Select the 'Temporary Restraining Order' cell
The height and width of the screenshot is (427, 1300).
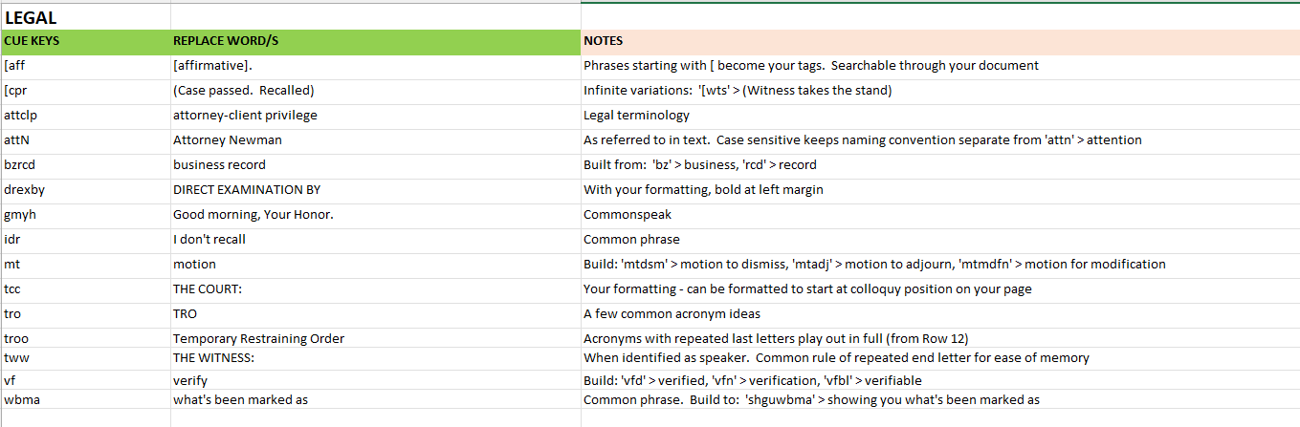tap(375, 339)
